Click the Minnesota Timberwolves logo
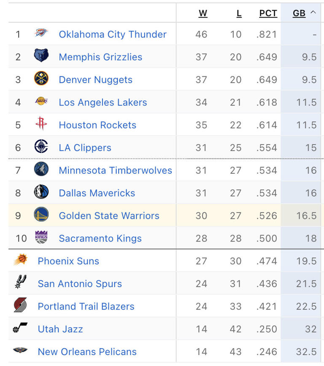This screenshot has width=324, height=366. [41, 170]
